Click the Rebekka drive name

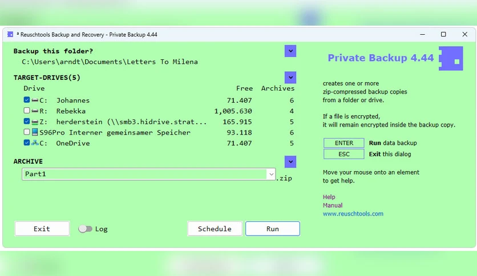point(71,111)
